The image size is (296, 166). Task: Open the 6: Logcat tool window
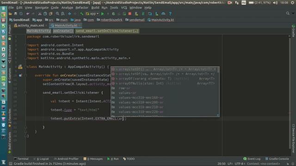click(x=41, y=159)
